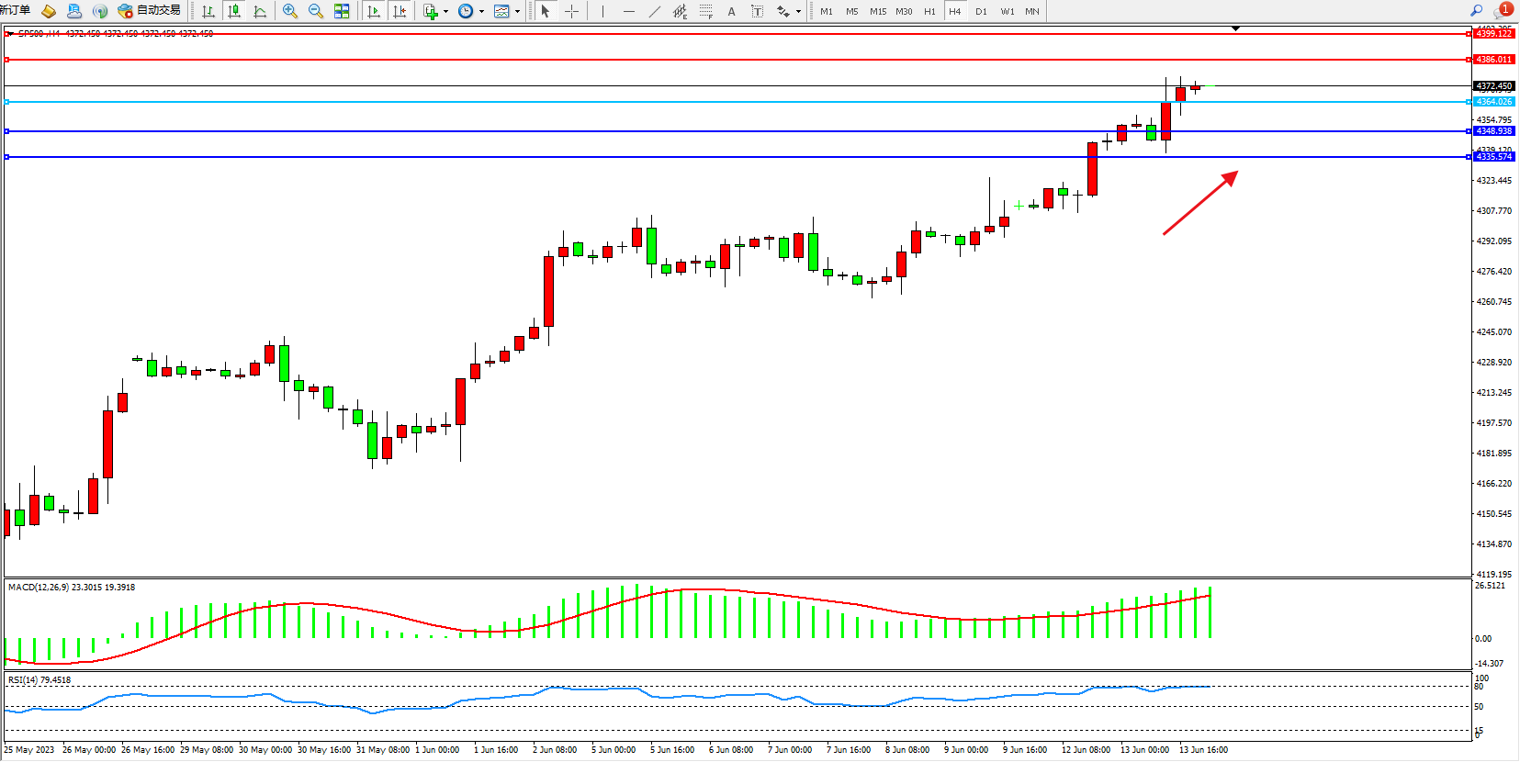The image size is (1520, 762).
Task: Expand the Templates dropdown arrow
Action: pos(517,12)
